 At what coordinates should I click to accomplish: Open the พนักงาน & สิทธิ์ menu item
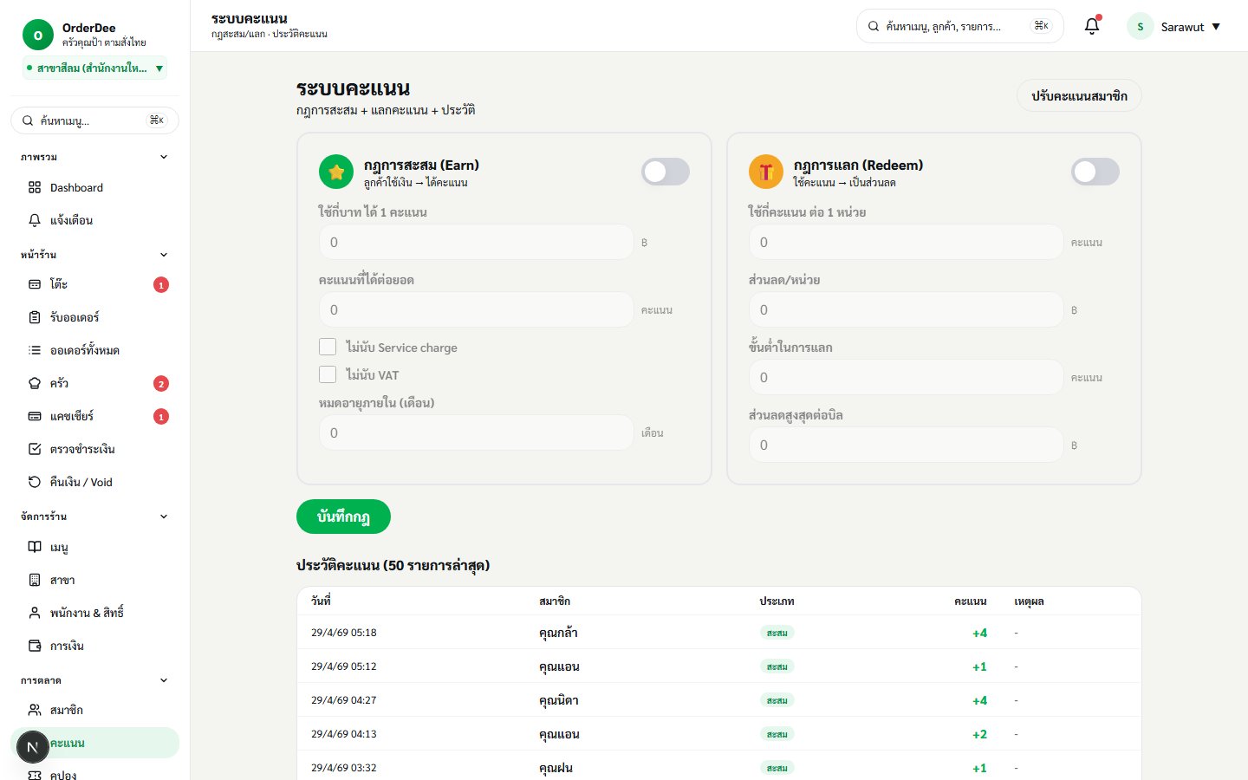(x=94, y=613)
